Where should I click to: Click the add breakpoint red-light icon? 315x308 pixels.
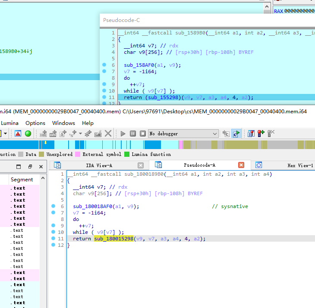(x=261, y=134)
